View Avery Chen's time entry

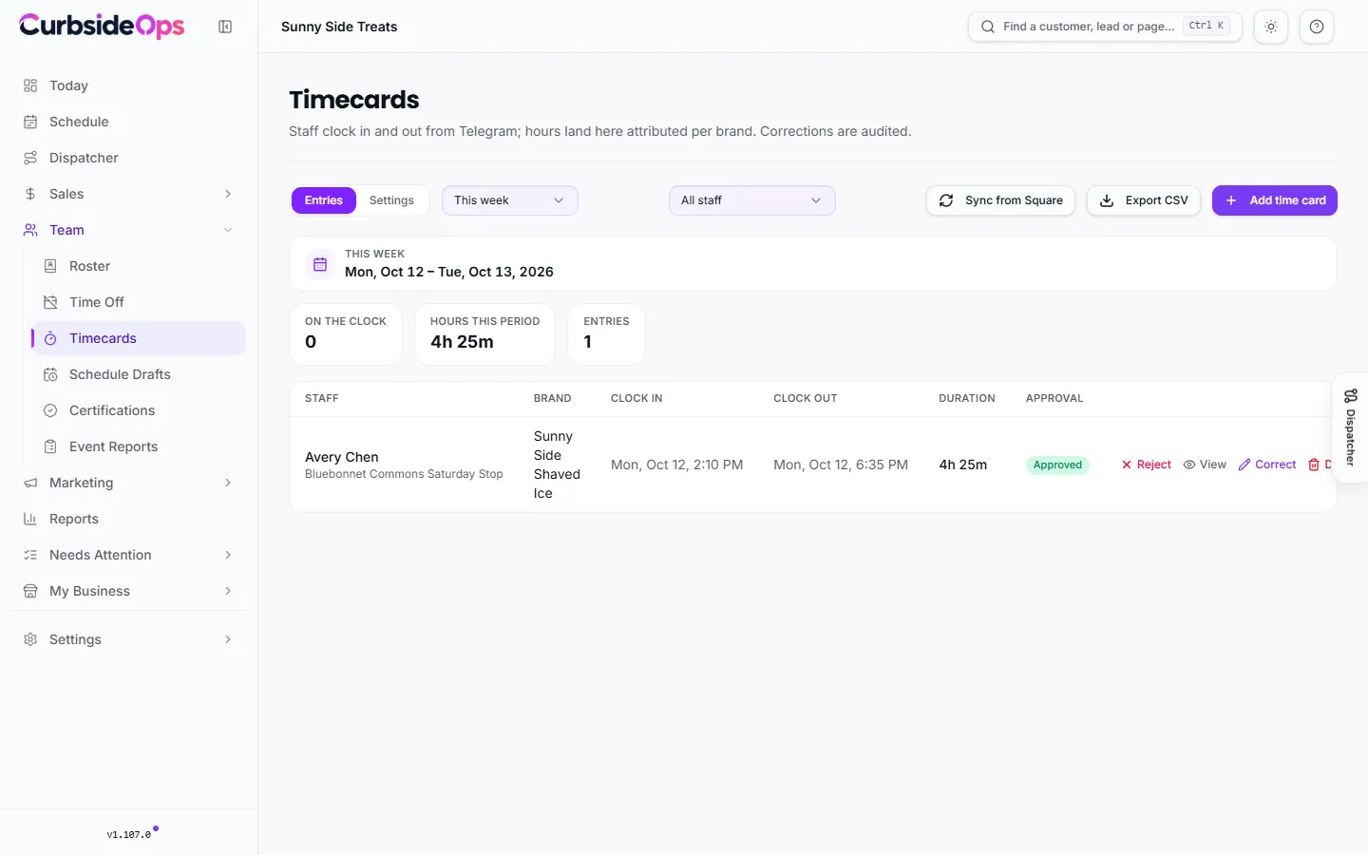tap(1205, 465)
